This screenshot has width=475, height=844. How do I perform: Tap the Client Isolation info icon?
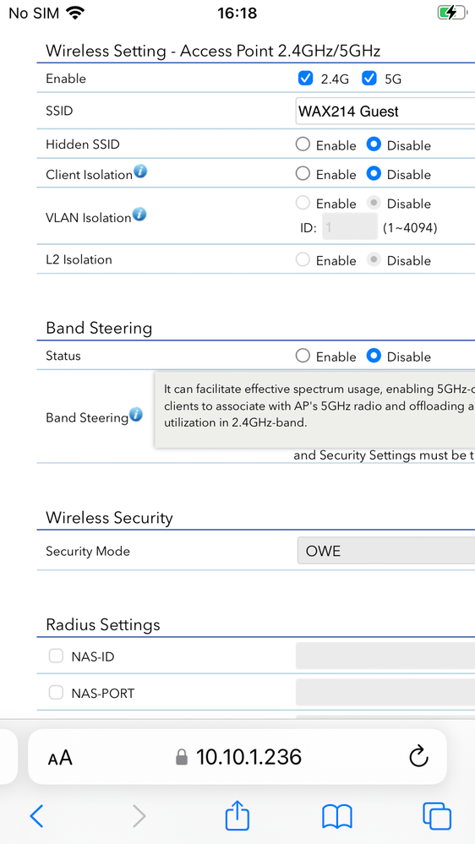click(140, 172)
